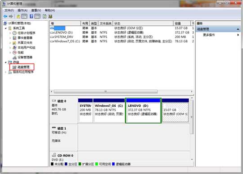
Task: Click the 200 MB capacity cell
Action: [x=180, y=37]
